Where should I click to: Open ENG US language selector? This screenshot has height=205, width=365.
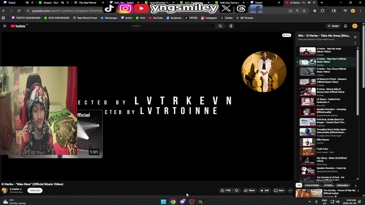tap(324, 202)
